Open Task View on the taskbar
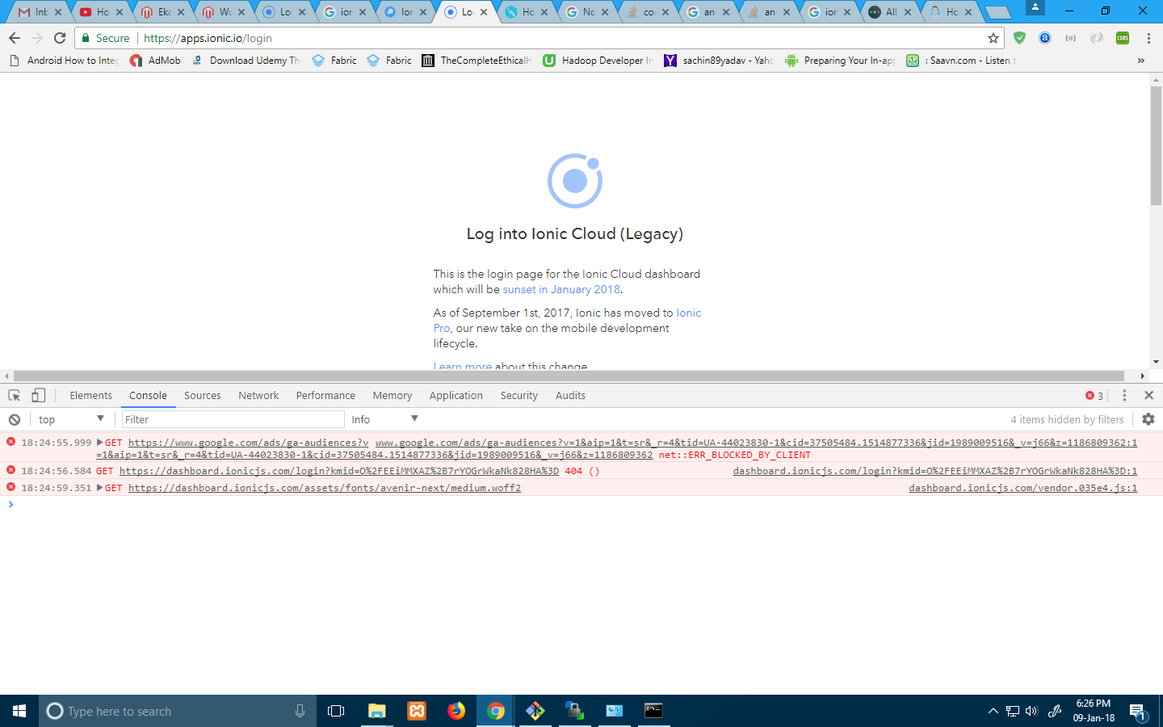 [x=336, y=711]
